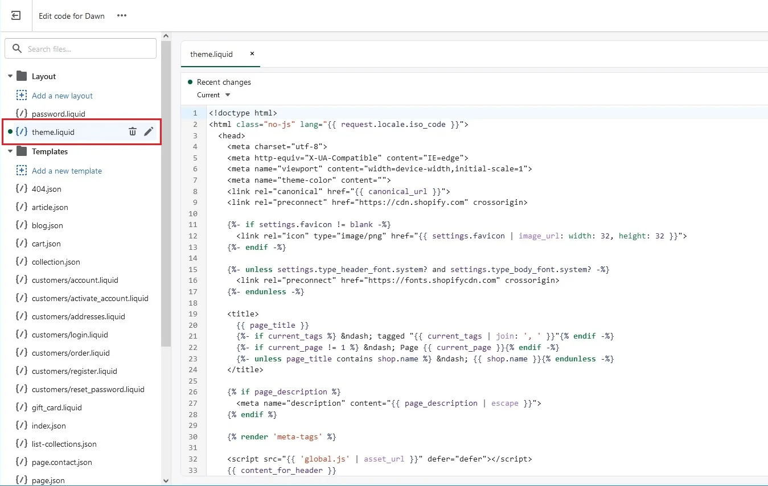Add a new template
The image size is (768, 486).
[67, 171]
